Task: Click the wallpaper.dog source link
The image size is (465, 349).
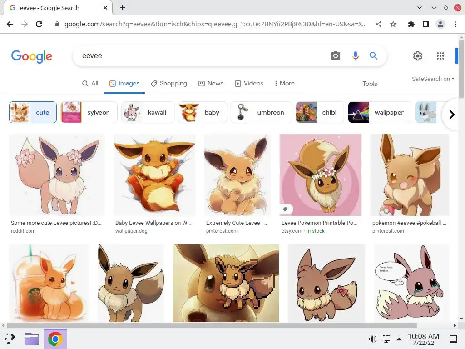Action: (131, 231)
